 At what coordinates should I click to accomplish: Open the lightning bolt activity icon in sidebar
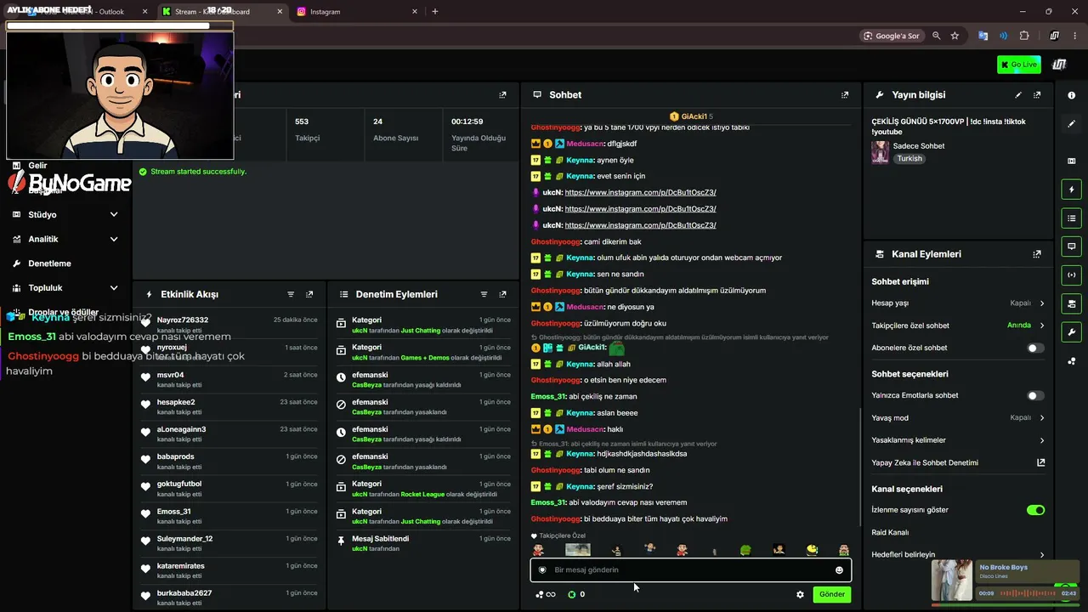pos(1071,190)
